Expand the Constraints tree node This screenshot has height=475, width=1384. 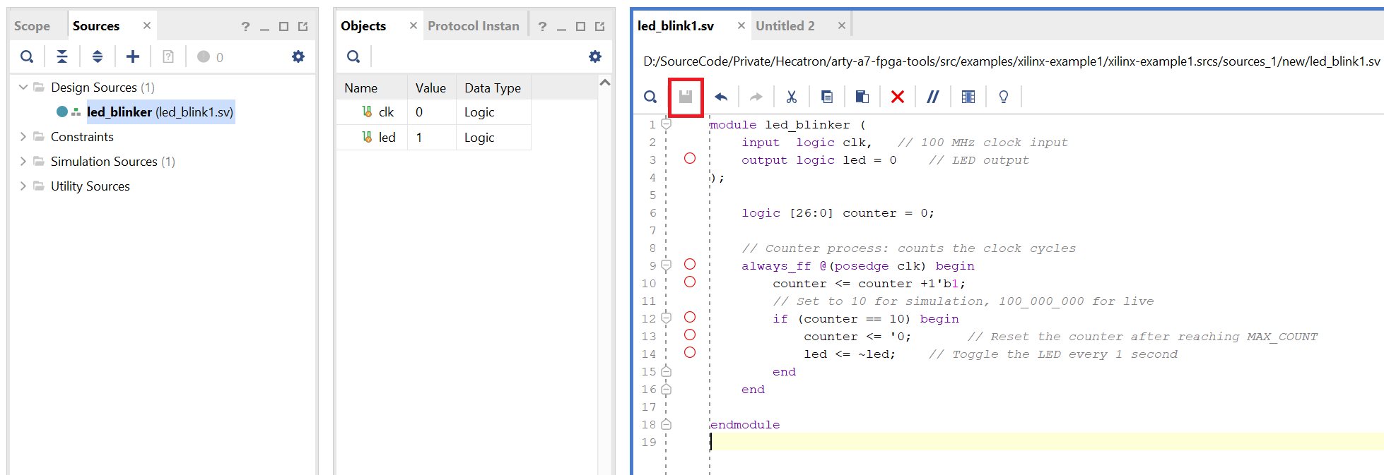click(23, 136)
